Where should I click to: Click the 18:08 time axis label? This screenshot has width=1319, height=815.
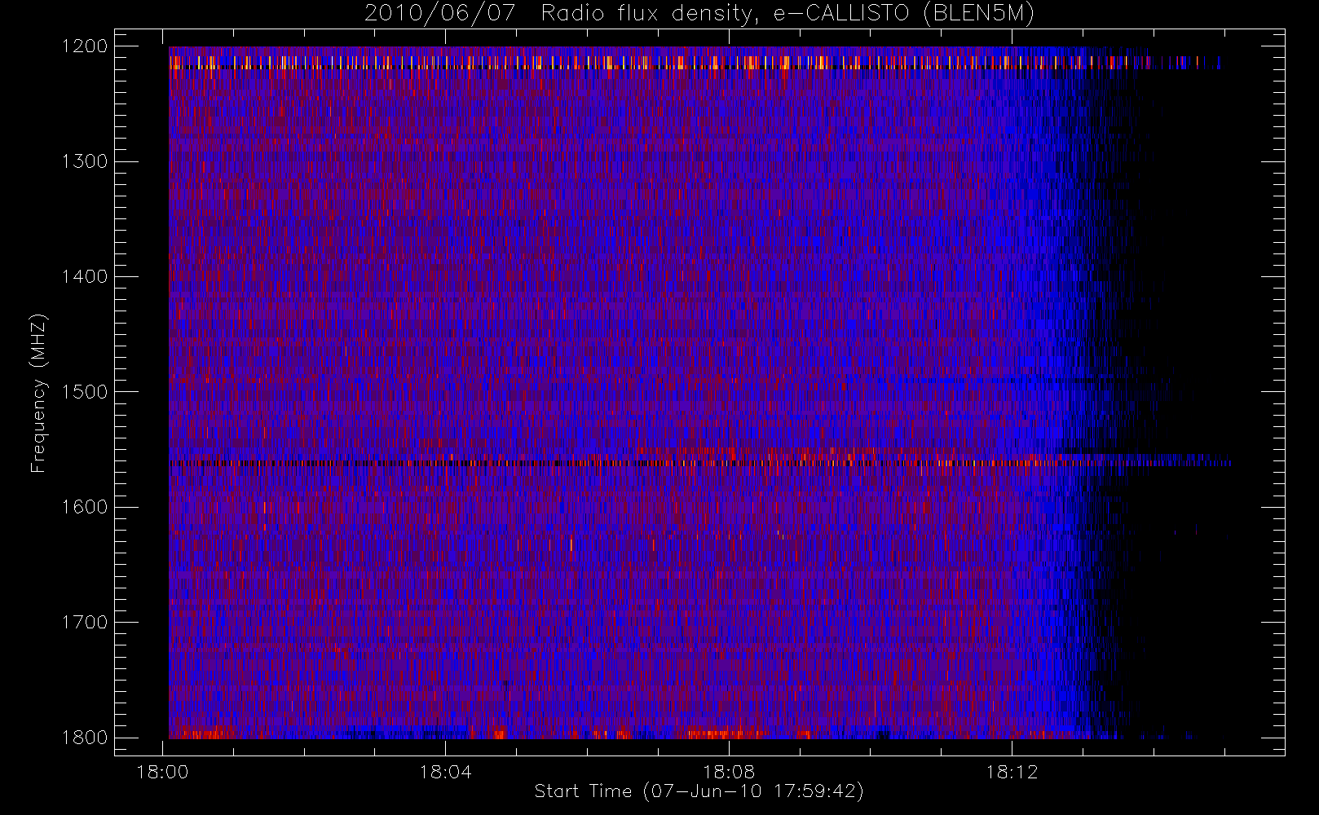tap(729, 772)
